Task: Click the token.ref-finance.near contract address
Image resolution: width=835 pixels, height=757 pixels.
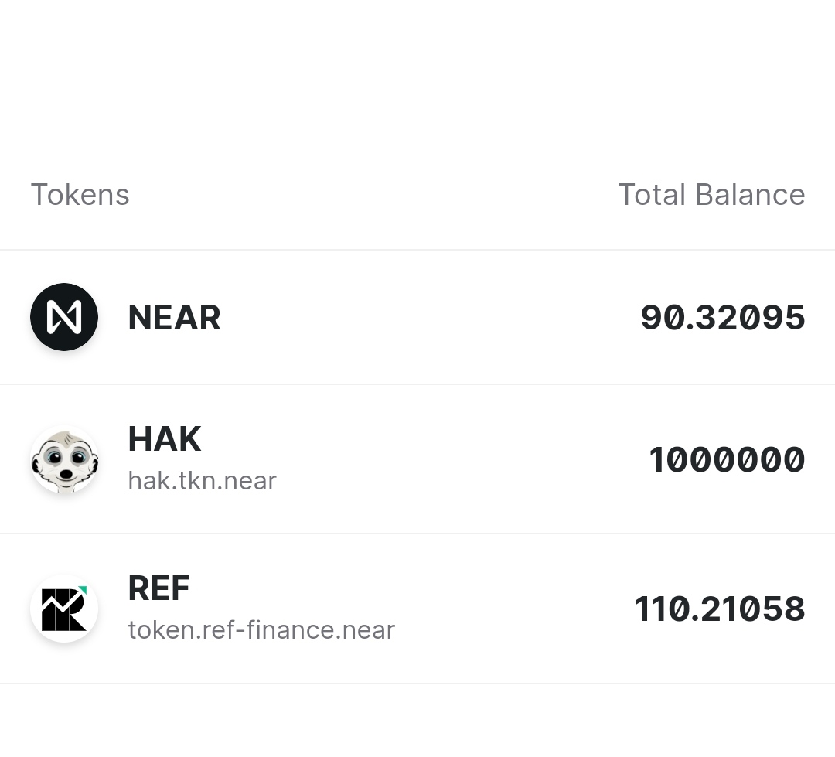Action: tap(261, 630)
